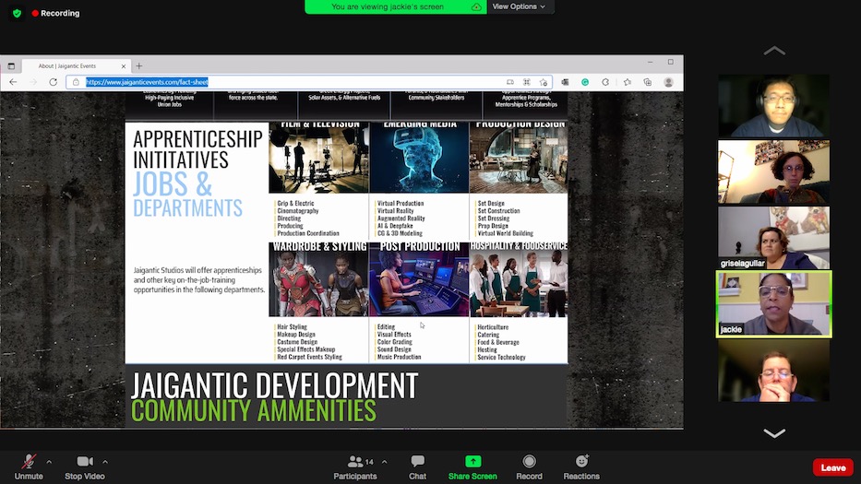Click the Office extension icon in browser toolbar
The image size is (861, 484).
pyautogui.click(x=565, y=82)
